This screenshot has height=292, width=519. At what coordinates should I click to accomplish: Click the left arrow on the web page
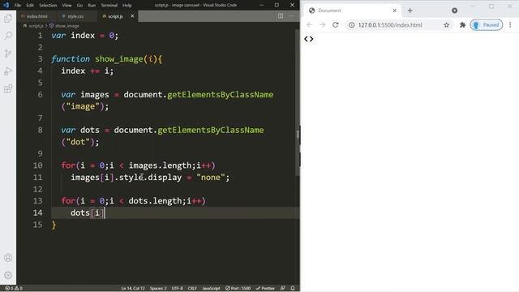307,39
